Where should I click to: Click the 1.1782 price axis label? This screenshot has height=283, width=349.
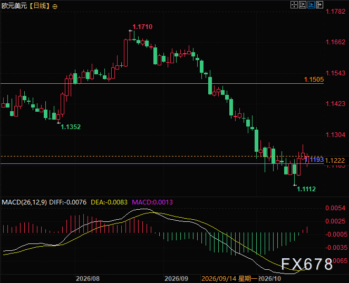pyautogui.click(x=335, y=12)
